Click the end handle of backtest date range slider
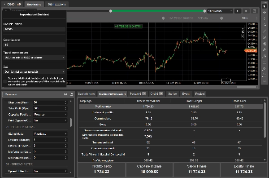The width and height of the screenshot is (269, 178). (x=204, y=11)
